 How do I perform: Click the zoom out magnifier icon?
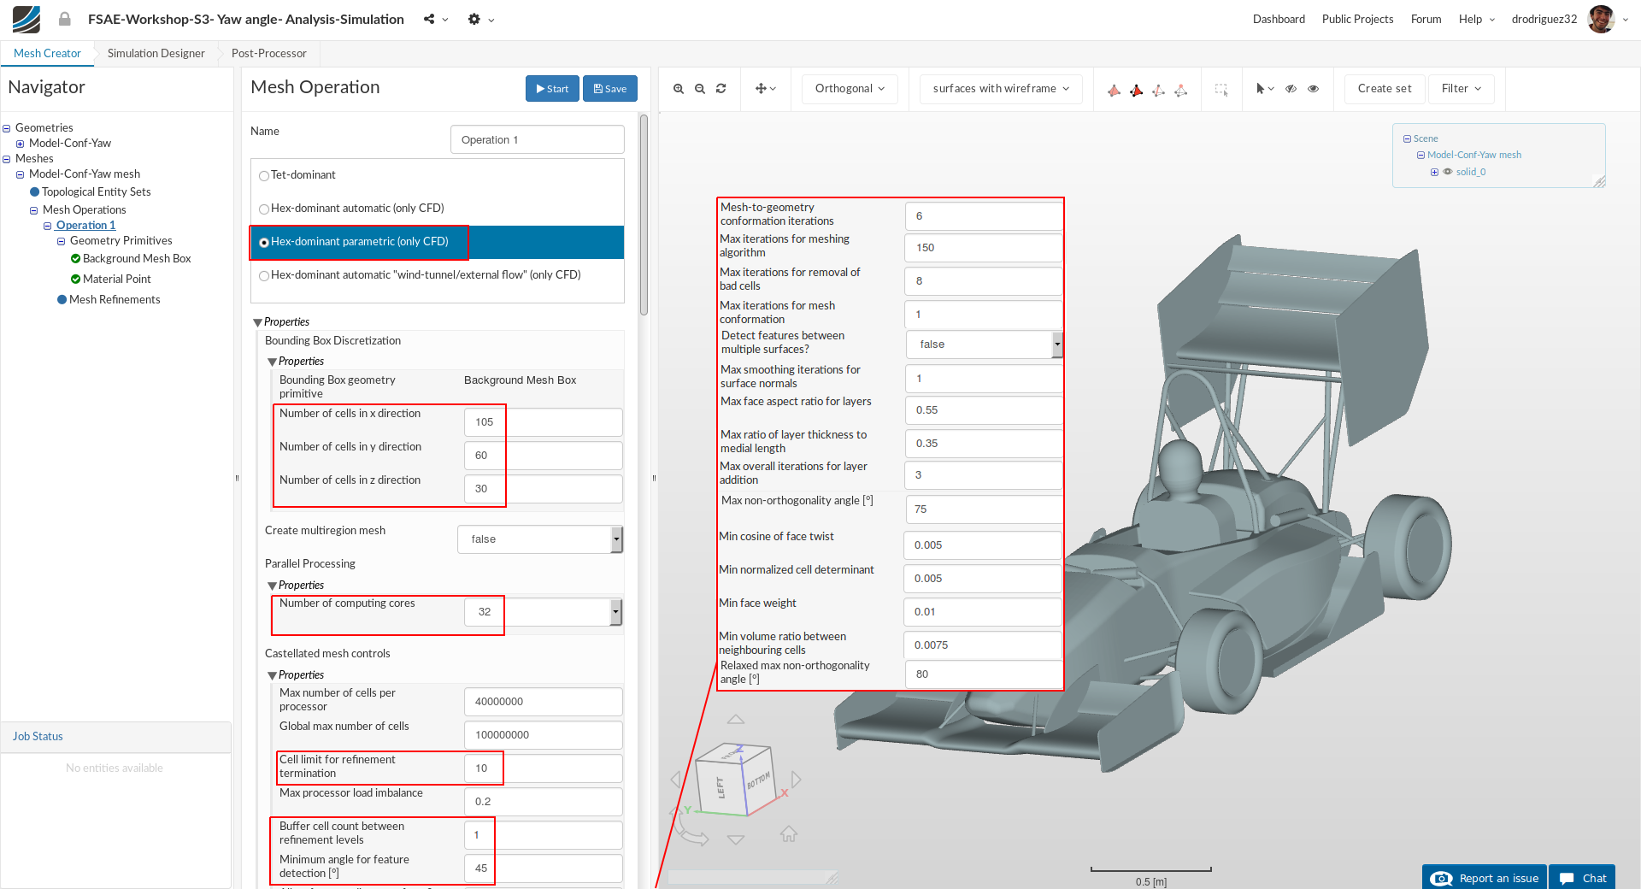tap(700, 89)
